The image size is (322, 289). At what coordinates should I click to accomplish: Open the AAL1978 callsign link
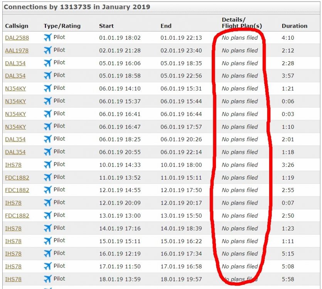click(17, 50)
